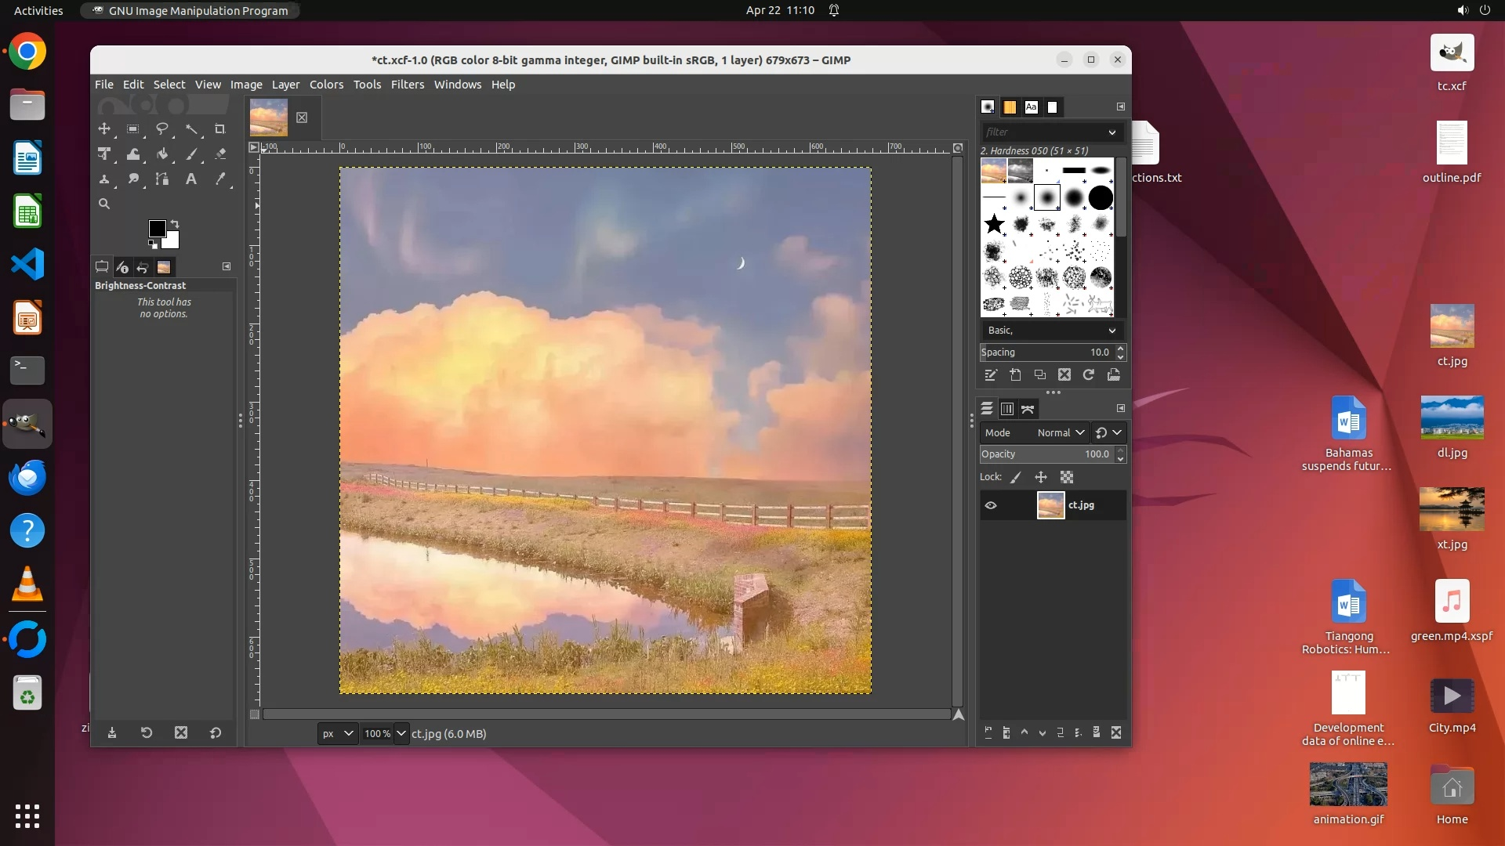Viewport: 1505px width, 846px height.
Task: Select the Bucket Fill tool
Action: pyautogui.click(x=162, y=154)
